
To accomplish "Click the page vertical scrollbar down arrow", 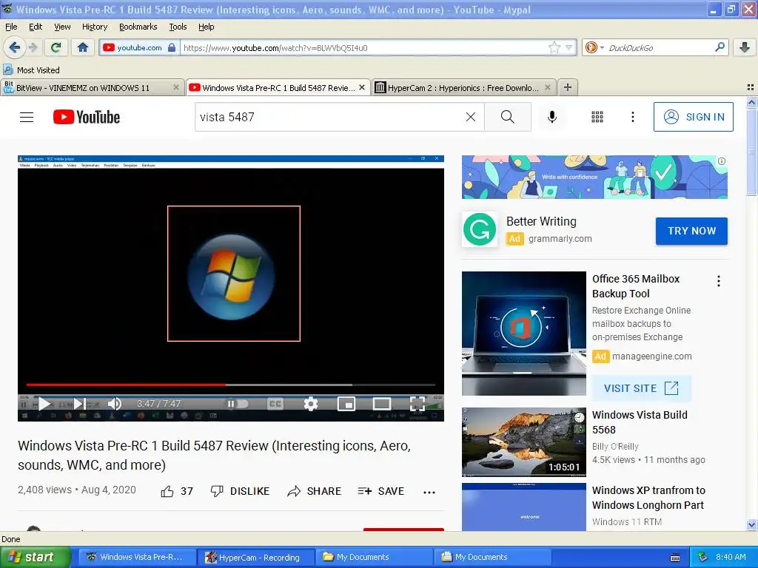I will point(751,524).
